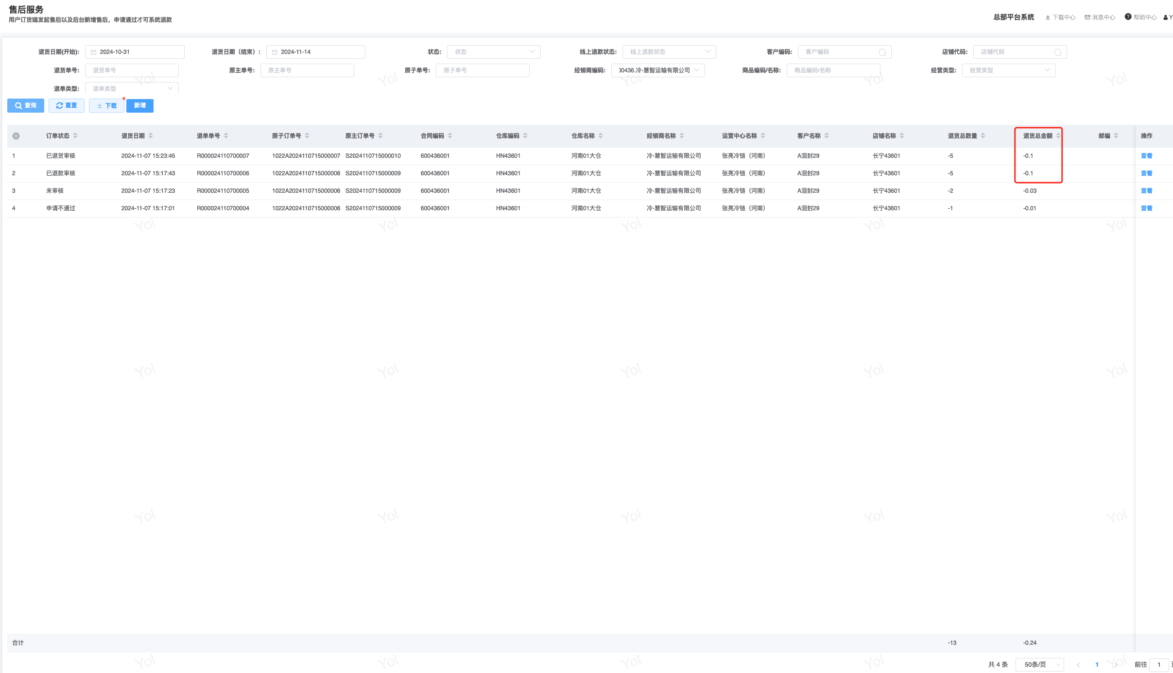Open the 线上退款状态 dropdown
Screen dimensions: 1173x673
point(669,52)
